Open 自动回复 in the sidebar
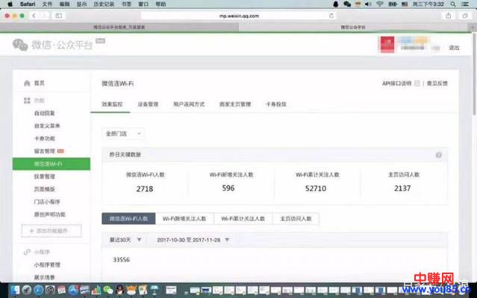The width and height of the screenshot is (477, 298). tap(44, 113)
